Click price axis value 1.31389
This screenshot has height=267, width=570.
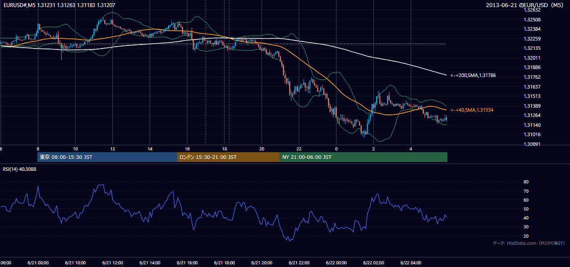pyautogui.click(x=532, y=106)
